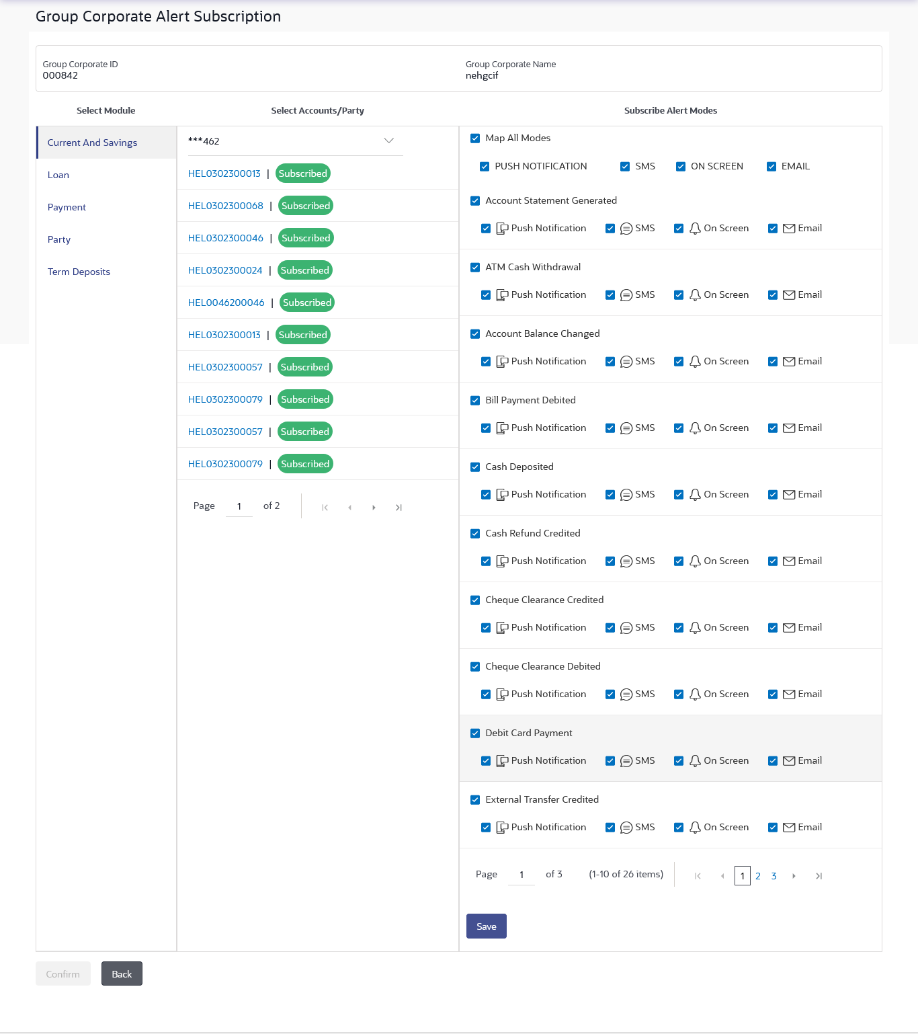Click last page icon in alerts pagination
Screen dimensions: 918x1034
coord(819,876)
